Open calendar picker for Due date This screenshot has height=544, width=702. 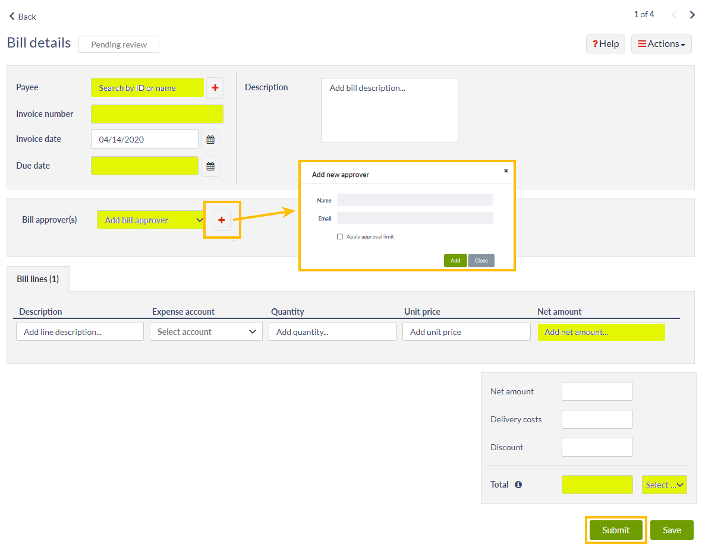210,166
